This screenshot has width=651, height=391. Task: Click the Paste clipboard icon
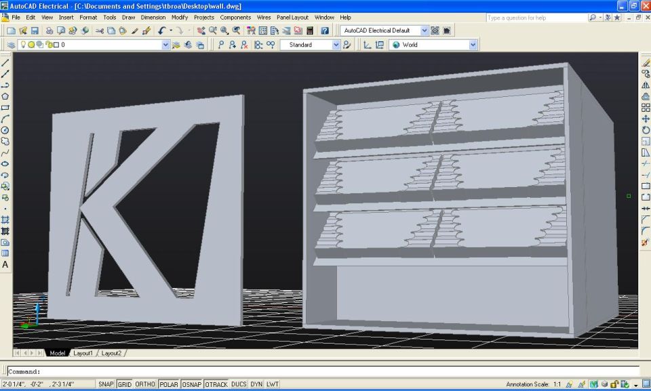[123, 30]
